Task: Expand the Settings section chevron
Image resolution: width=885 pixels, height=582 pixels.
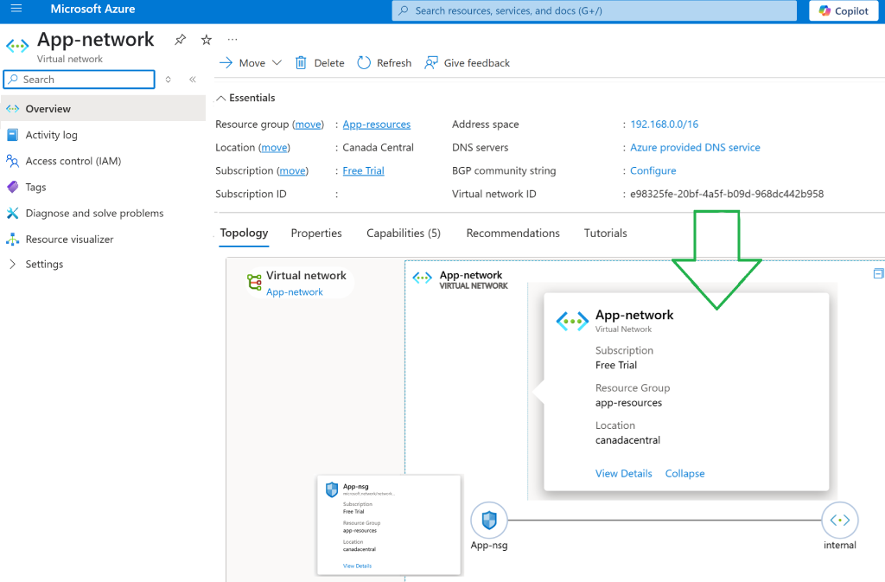Action: pyautogui.click(x=12, y=264)
